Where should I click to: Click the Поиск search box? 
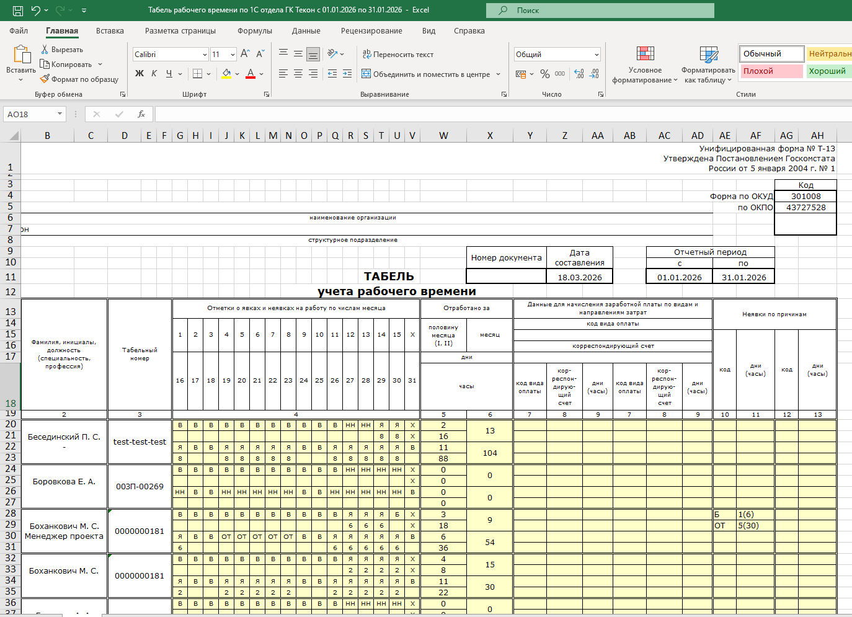(600, 11)
